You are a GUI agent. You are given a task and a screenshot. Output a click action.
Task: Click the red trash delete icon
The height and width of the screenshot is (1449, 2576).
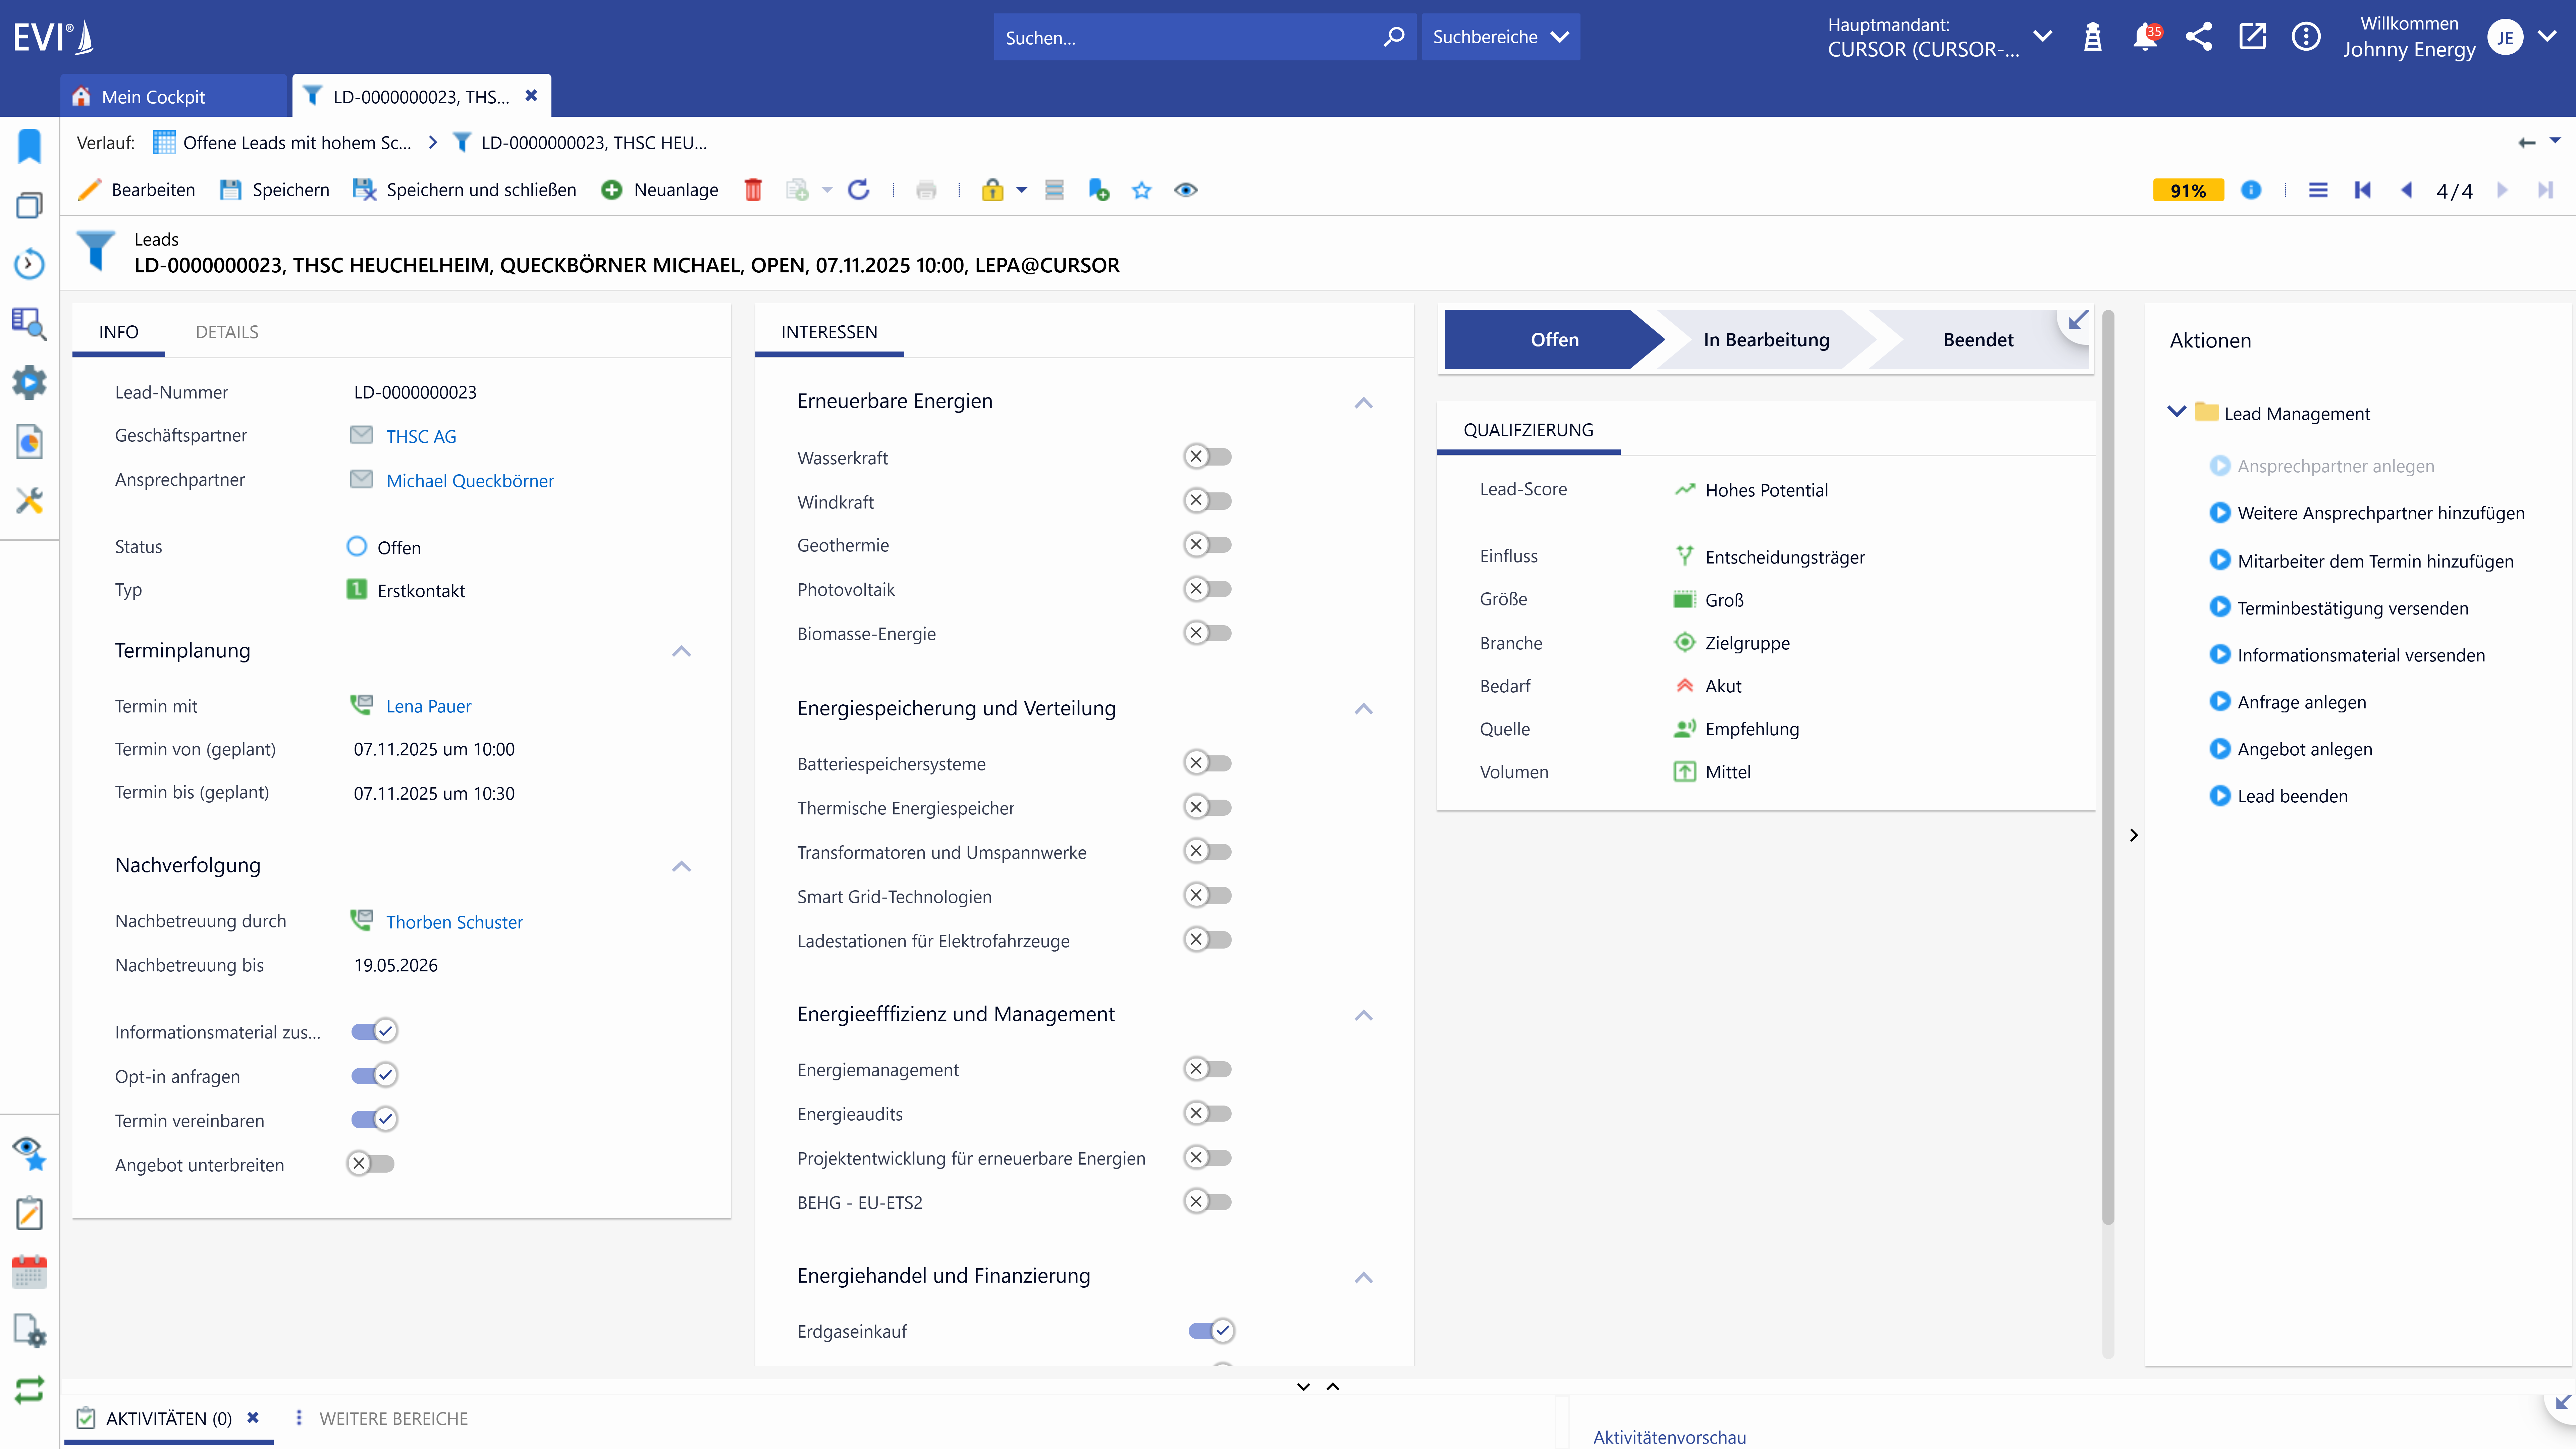tap(753, 190)
